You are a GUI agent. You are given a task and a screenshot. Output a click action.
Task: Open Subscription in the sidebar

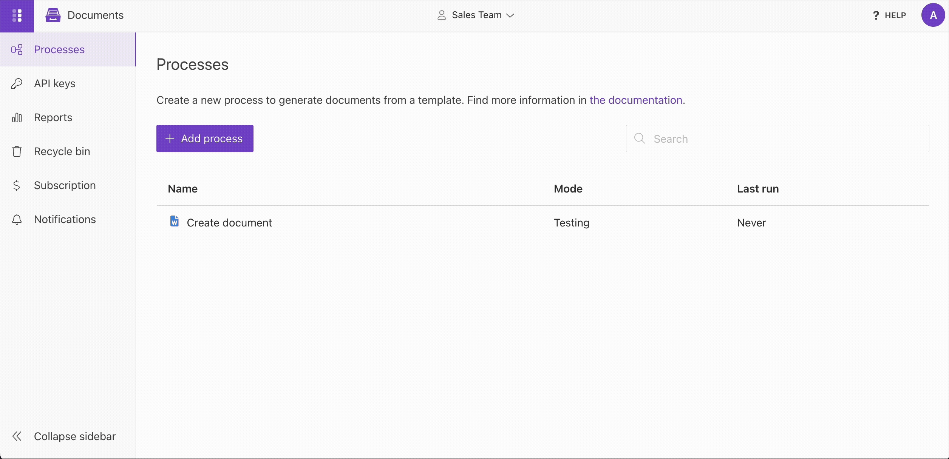tap(68, 185)
